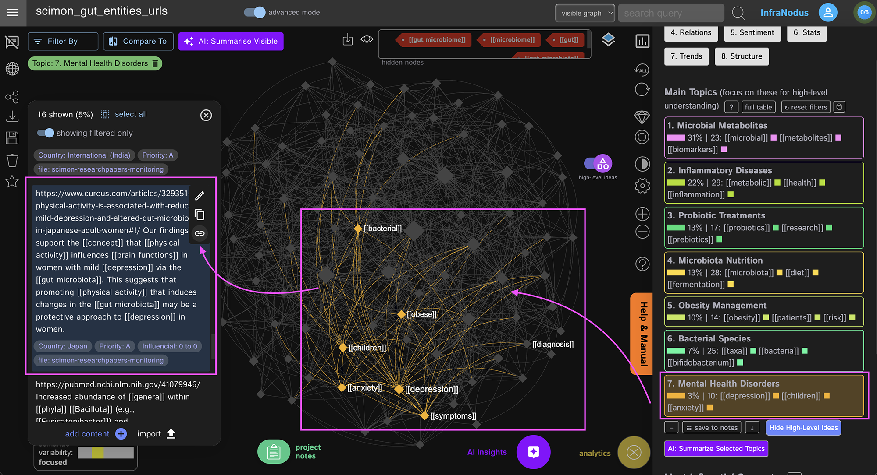
Task: Open AI Insights purple button
Action: coord(533,452)
